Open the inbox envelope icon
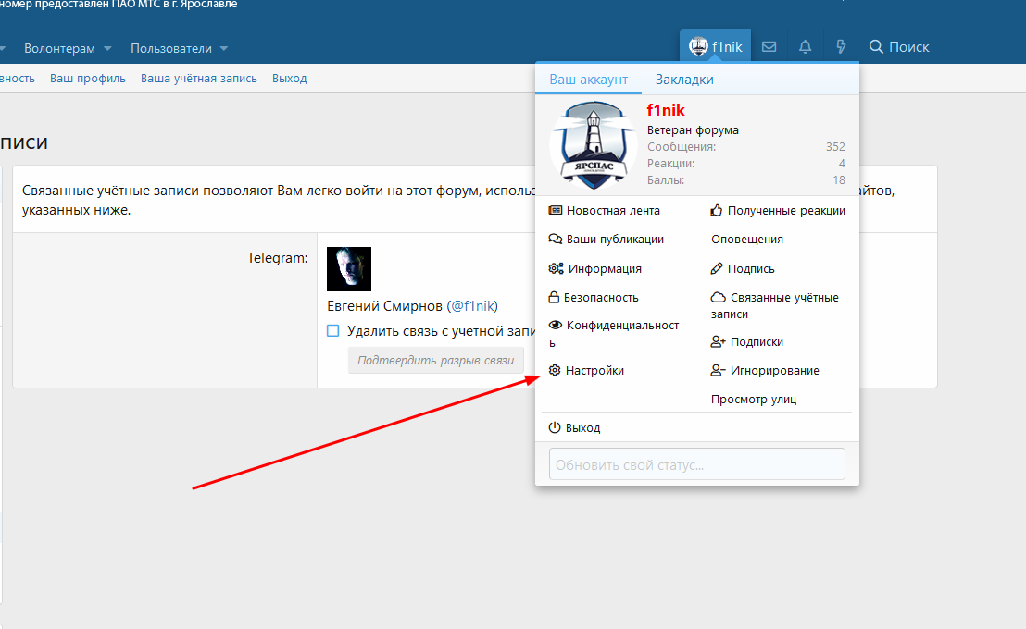The width and height of the screenshot is (1026, 629). click(769, 47)
